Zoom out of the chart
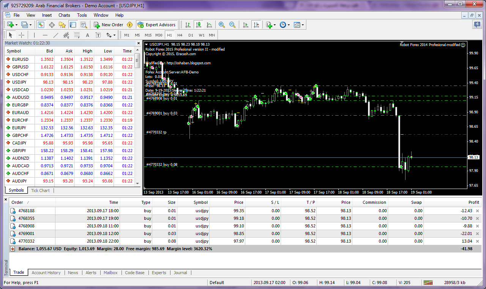486x289 pixels. click(232, 25)
